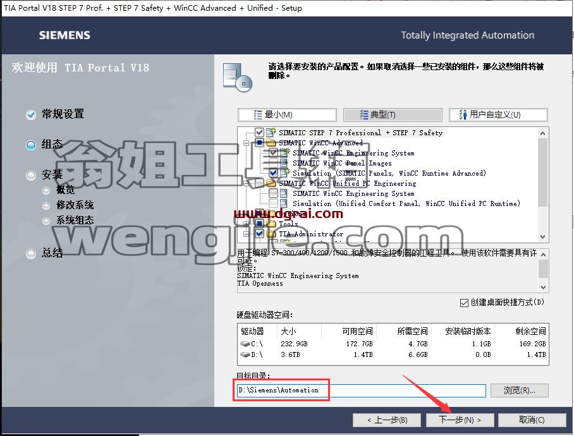Click the WinCC Unified PC Engineering folder icon

click(x=271, y=183)
